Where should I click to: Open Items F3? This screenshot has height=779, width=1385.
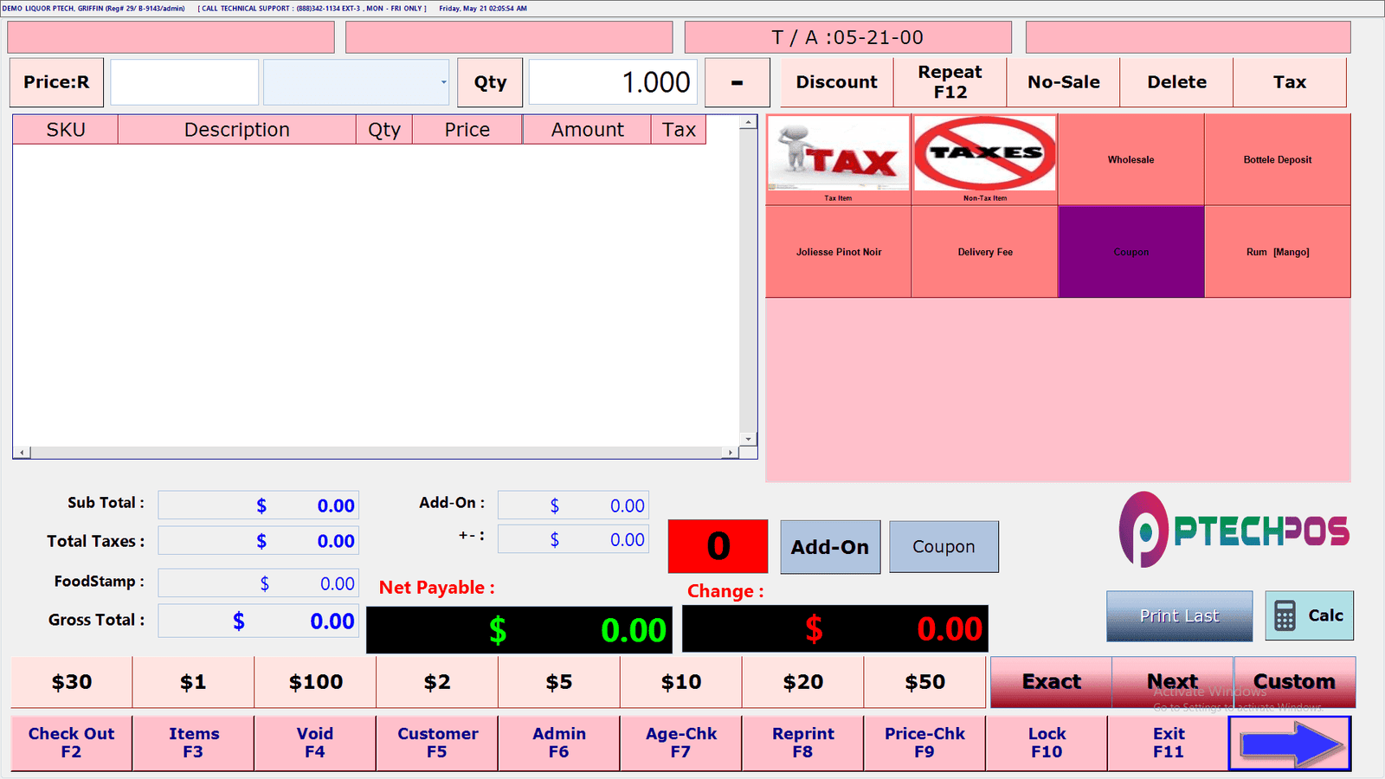(193, 743)
